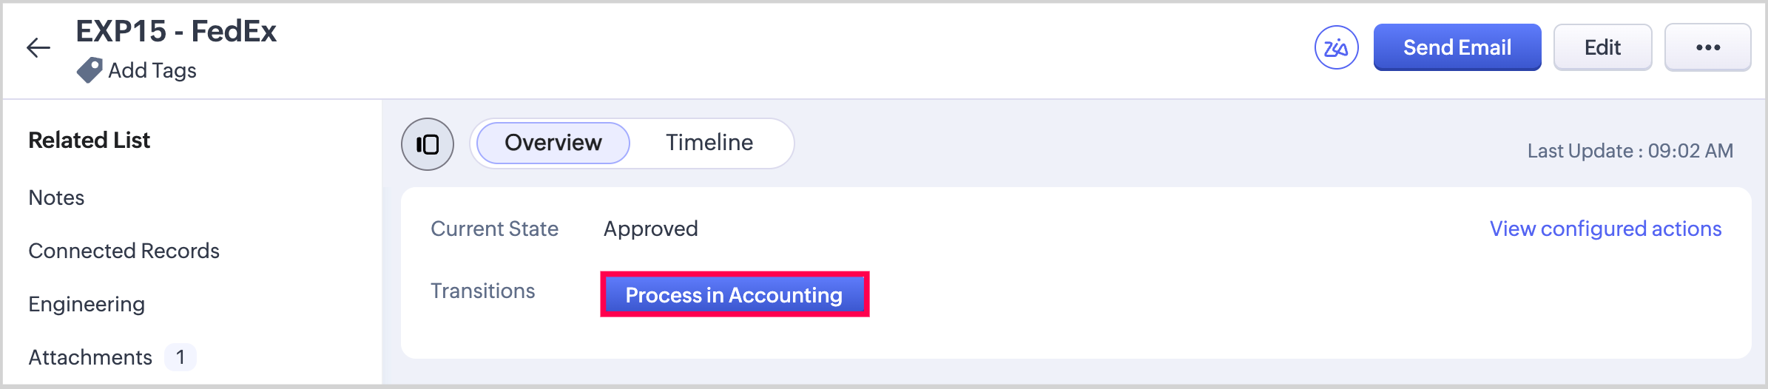
Task: Open View configured actions link
Action: pos(1605,229)
